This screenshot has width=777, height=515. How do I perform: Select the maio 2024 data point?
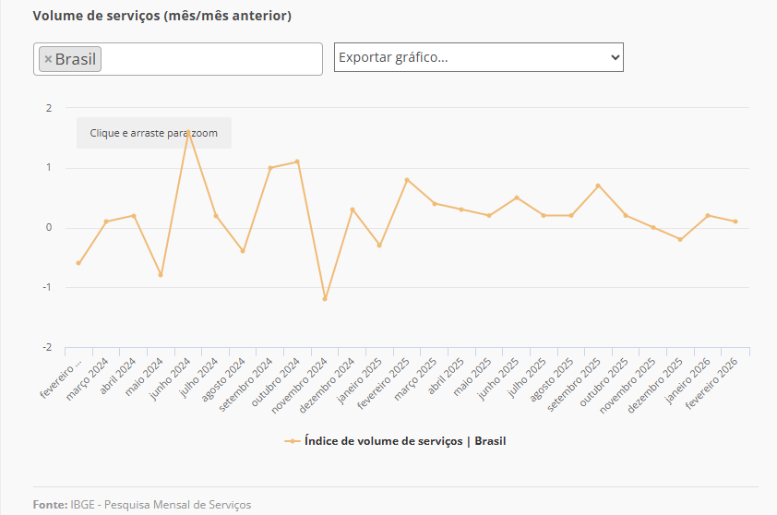[161, 275]
